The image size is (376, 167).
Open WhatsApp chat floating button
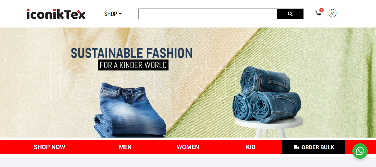point(360,151)
